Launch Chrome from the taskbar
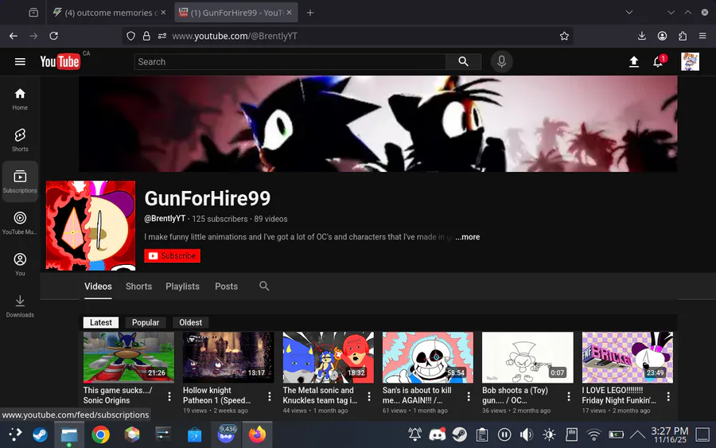Screen dimensions: 716x448 (100, 434)
